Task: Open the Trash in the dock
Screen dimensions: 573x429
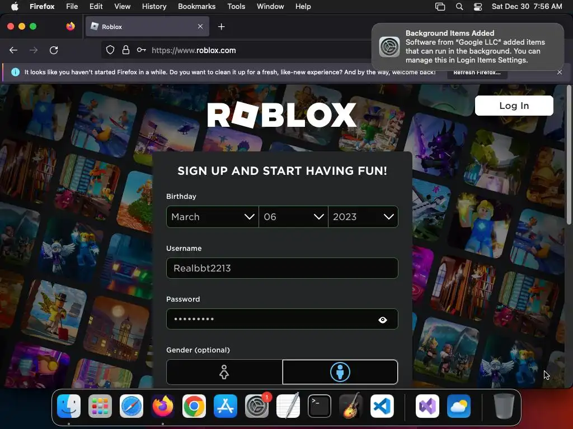Action: [504, 406]
